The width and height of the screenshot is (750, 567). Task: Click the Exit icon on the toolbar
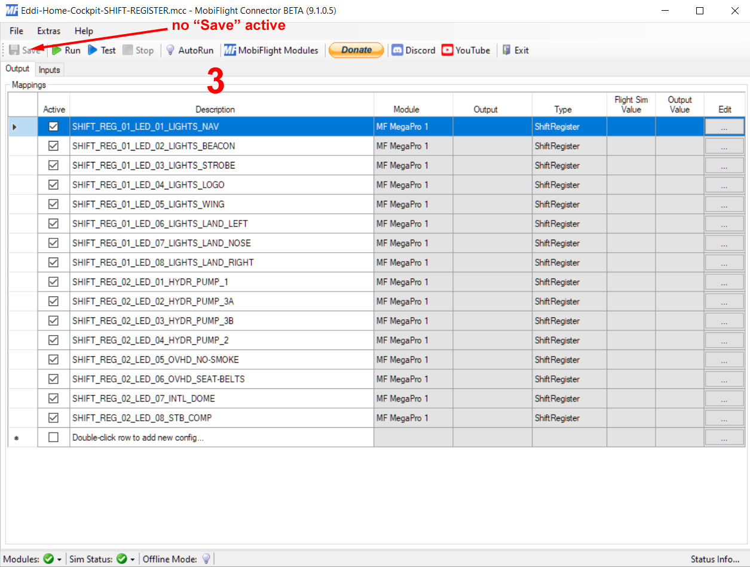pyautogui.click(x=505, y=50)
